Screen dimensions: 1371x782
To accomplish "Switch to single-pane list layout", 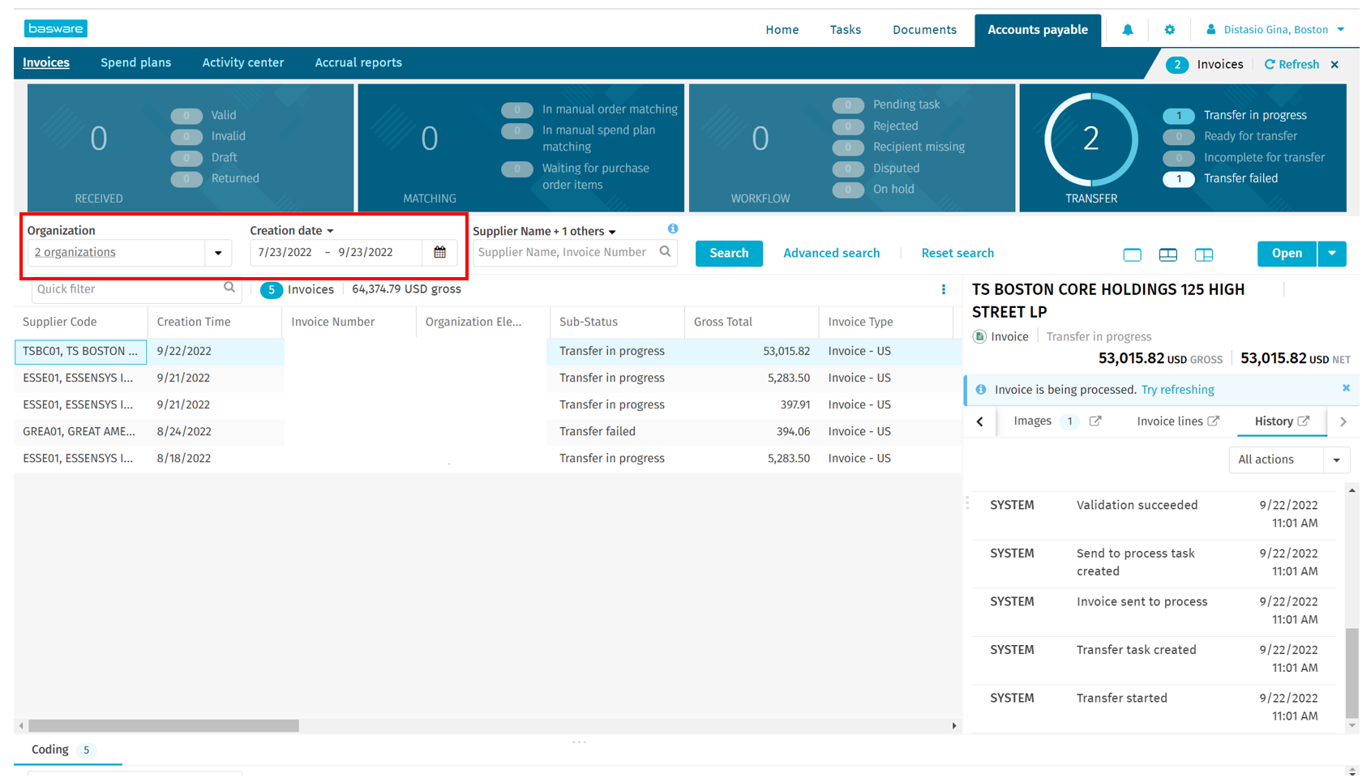I will point(1132,254).
